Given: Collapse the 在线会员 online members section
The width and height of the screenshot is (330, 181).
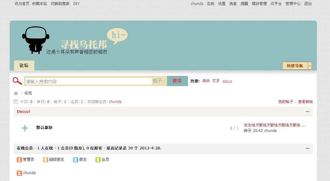Looking at the screenshot, I should click(x=308, y=148).
